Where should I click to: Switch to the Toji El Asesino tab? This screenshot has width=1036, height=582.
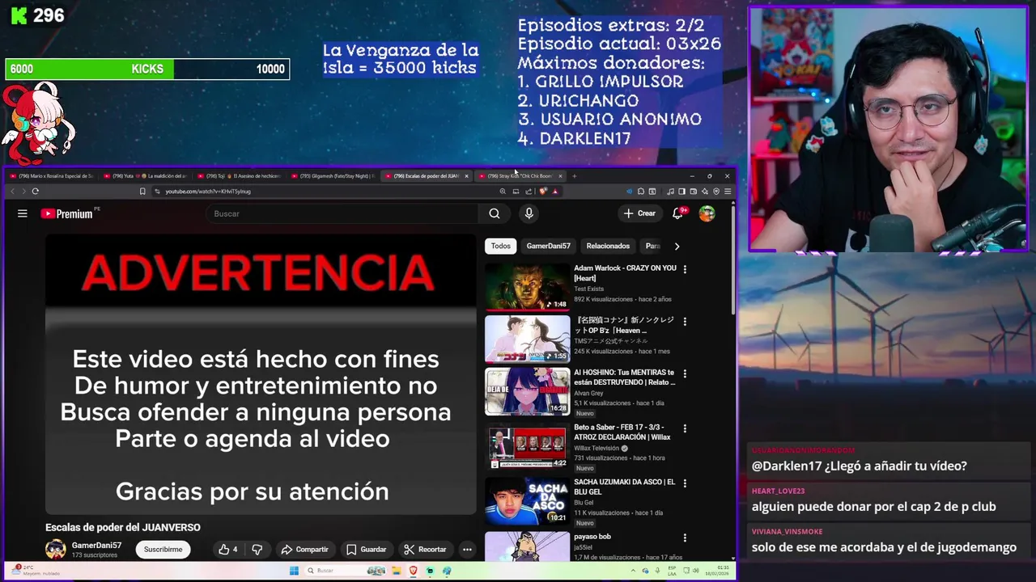point(239,175)
